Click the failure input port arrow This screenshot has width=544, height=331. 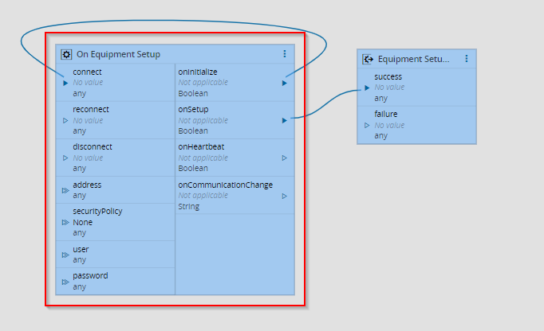pyautogui.click(x=367, y=125)
